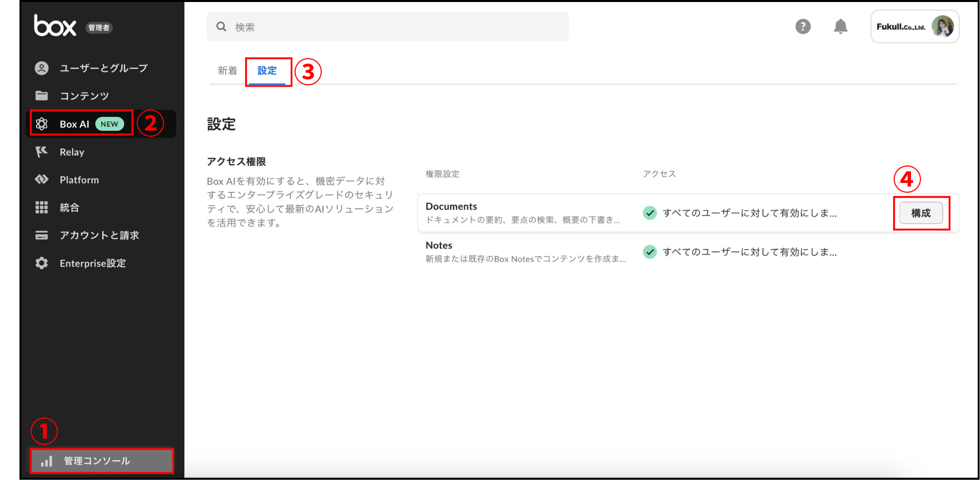Open 統合 in sidebar

click(x=69, y=207)
